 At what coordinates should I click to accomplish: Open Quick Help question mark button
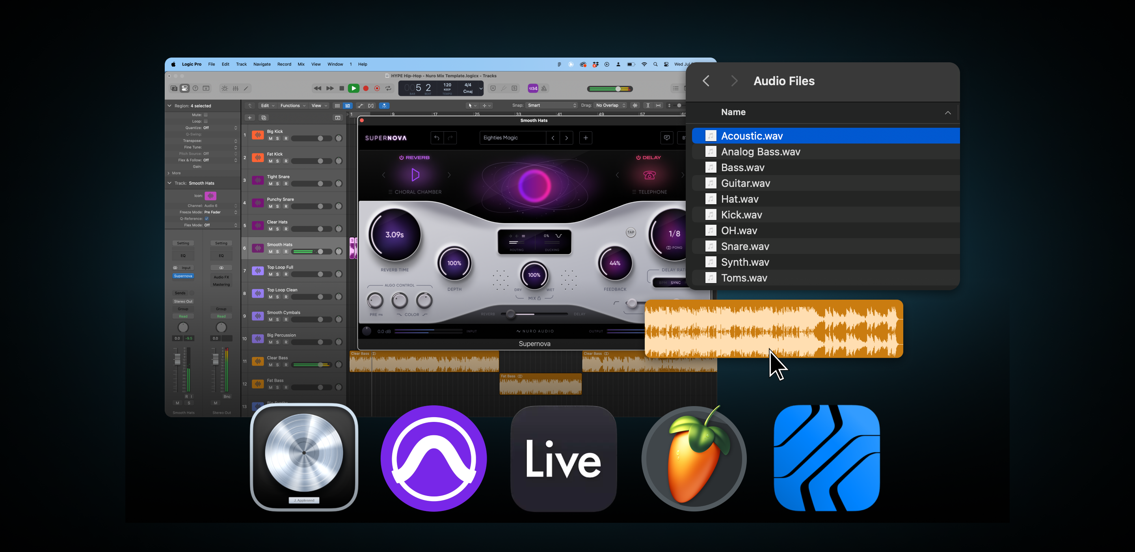(x=195, y=88)
